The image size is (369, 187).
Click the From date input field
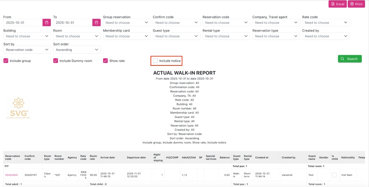click(x=23, y=23)
